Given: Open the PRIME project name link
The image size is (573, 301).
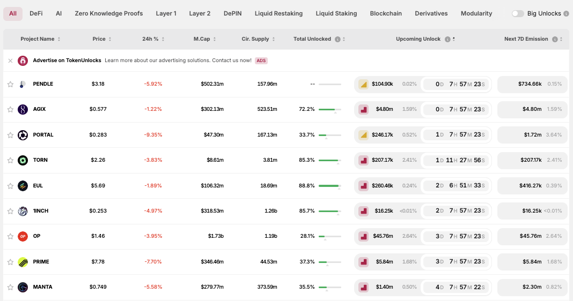Looking at the screenshot, I should click(x=41, y=262).
